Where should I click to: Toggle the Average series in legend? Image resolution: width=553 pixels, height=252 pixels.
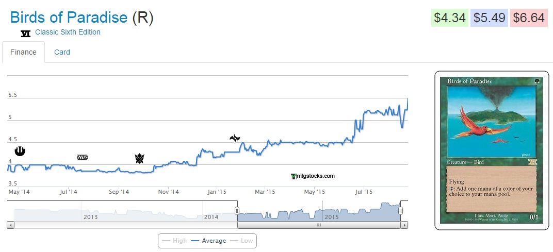(x=208, y=241)
